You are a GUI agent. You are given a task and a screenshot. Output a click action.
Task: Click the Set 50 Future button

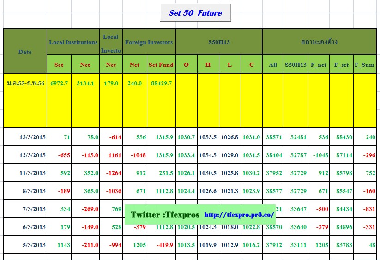pyautogui.click(x=195, y=13)
